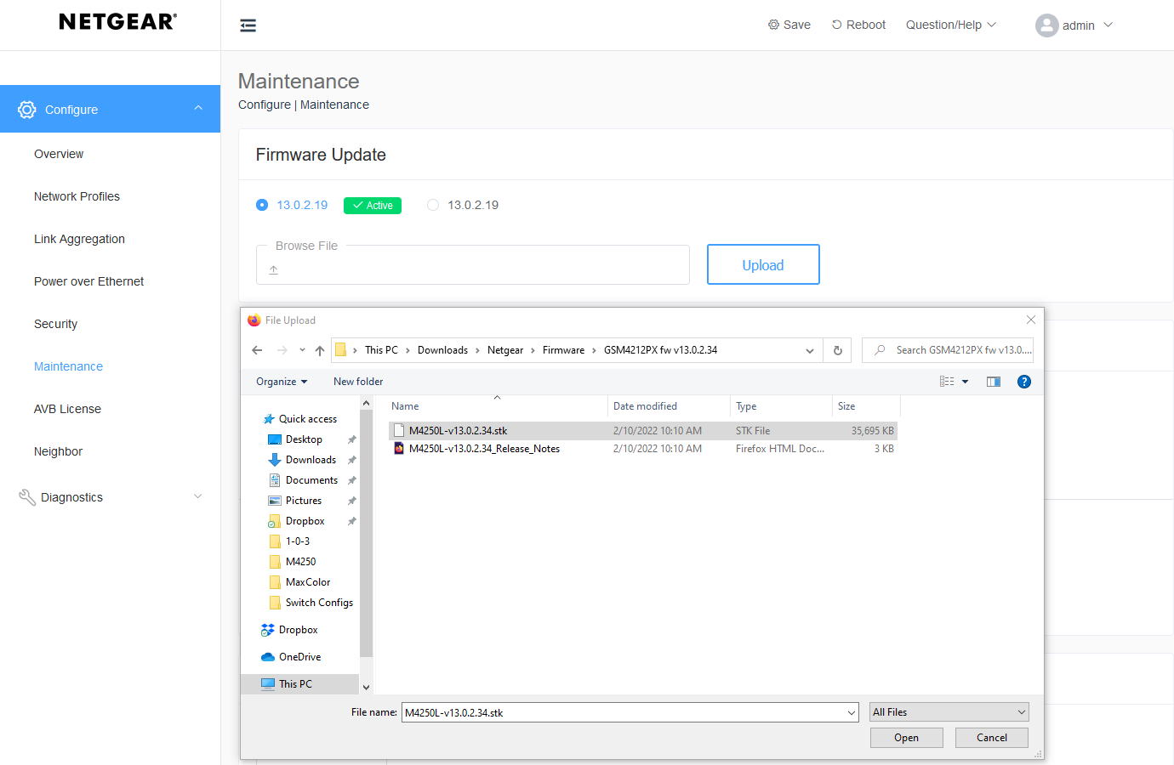Click the Firefox icon in File Upload title
Viewport: 1174px width, 765px height.
[254, 320]
